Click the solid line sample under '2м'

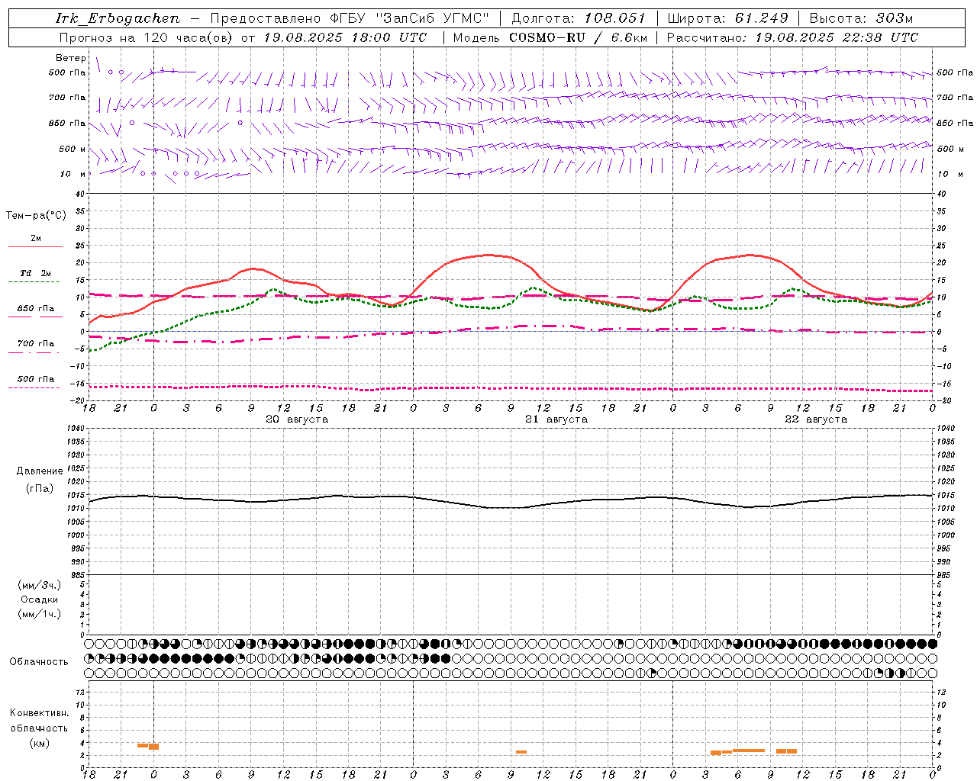click(x=36, y=246)
